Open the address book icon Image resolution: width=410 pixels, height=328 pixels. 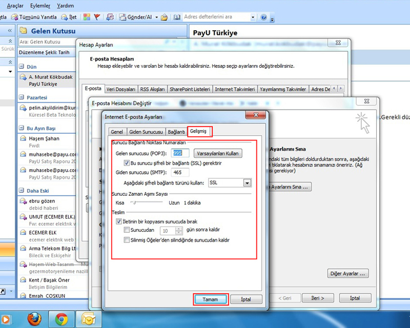coord(177,17)
